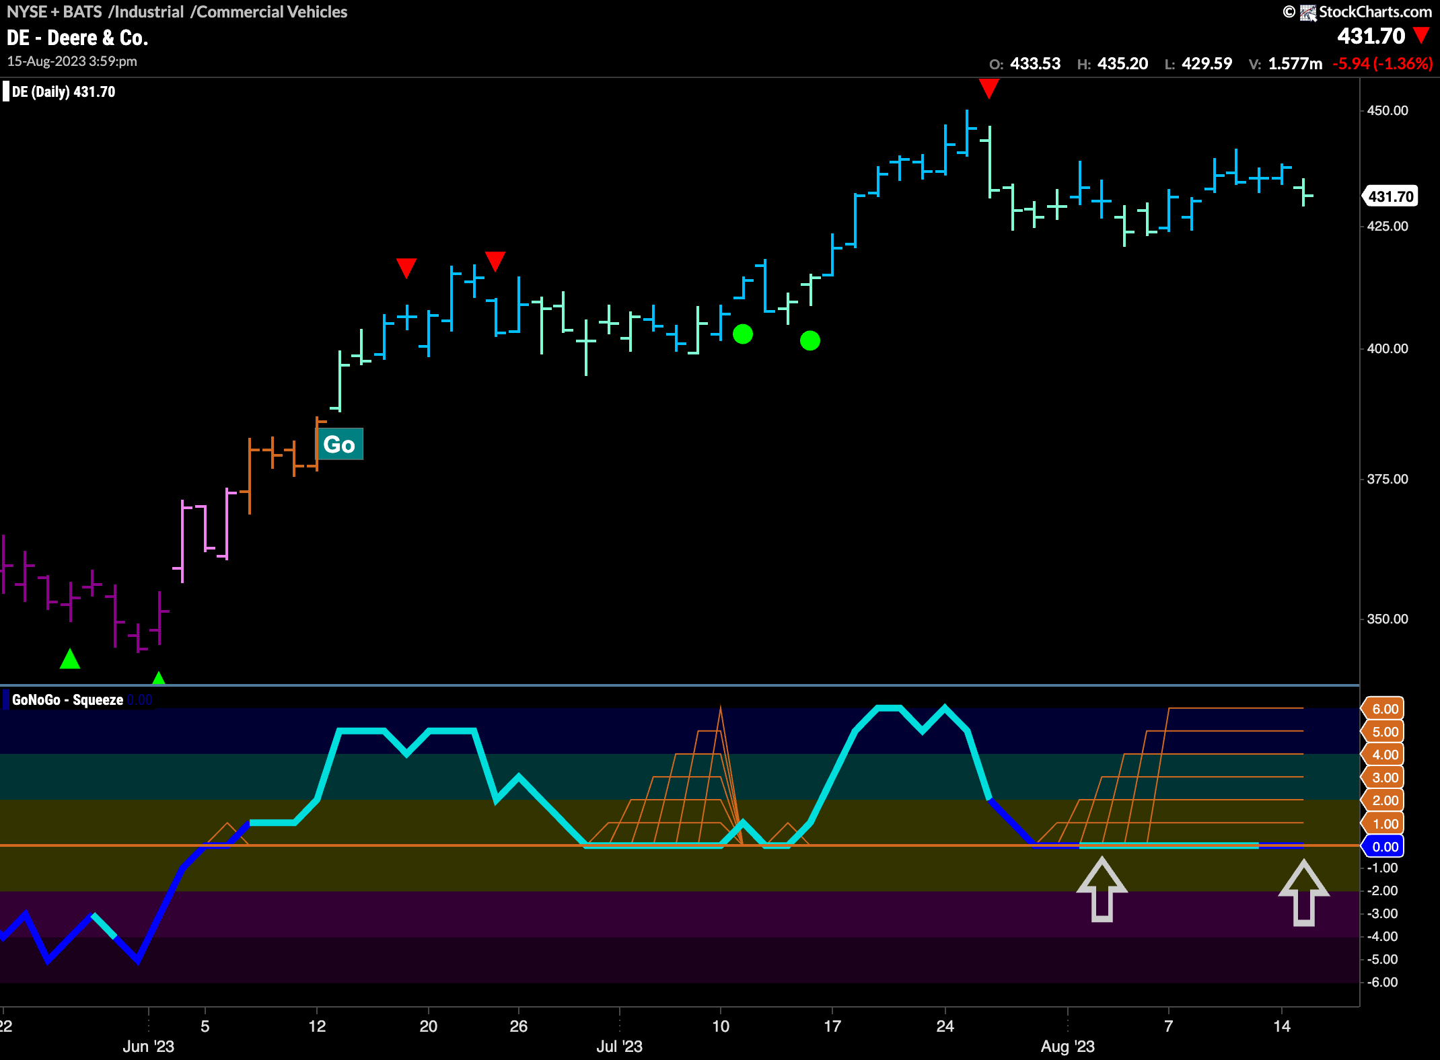1440x1060 pixels.
Task: Click the 15-Aug-2023 3:59:pm timestamp
Action: (72, 61)
